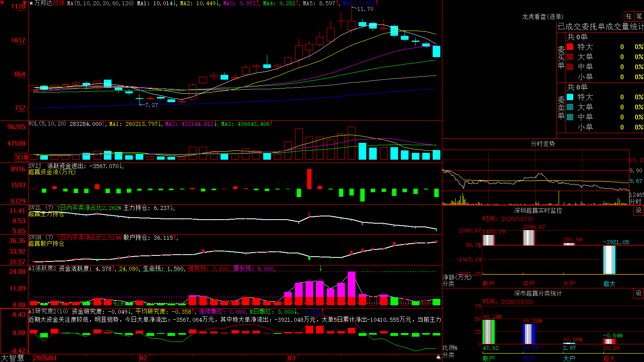
Task: Click the green down arrow in AI活跃度 panel
Action: pyautogui.click(x=320, y=268)
